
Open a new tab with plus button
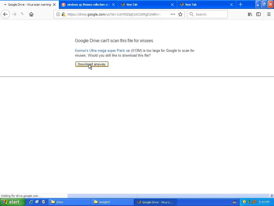point(241,4)
